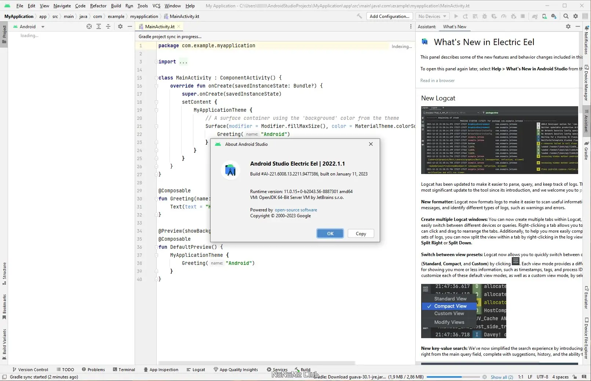Viewport: 591px width, 381px height.
Task: Close the MainActivity.kt editor tab
Action: coord(179,26)
